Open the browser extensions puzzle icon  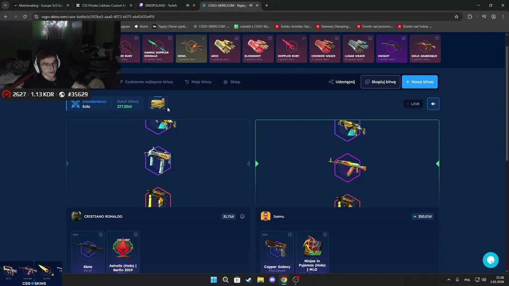[470, 17]
